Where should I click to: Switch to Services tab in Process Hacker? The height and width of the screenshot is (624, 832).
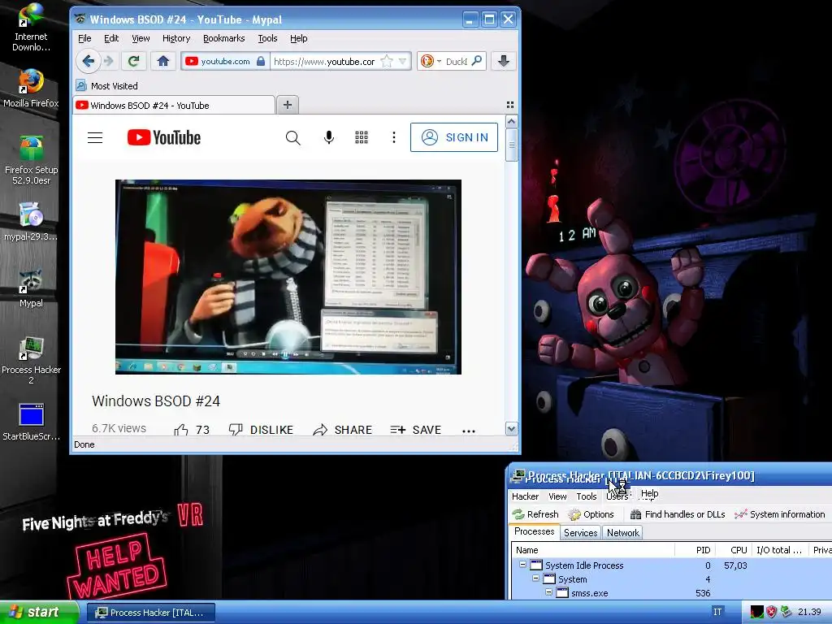tap(580, 533)
